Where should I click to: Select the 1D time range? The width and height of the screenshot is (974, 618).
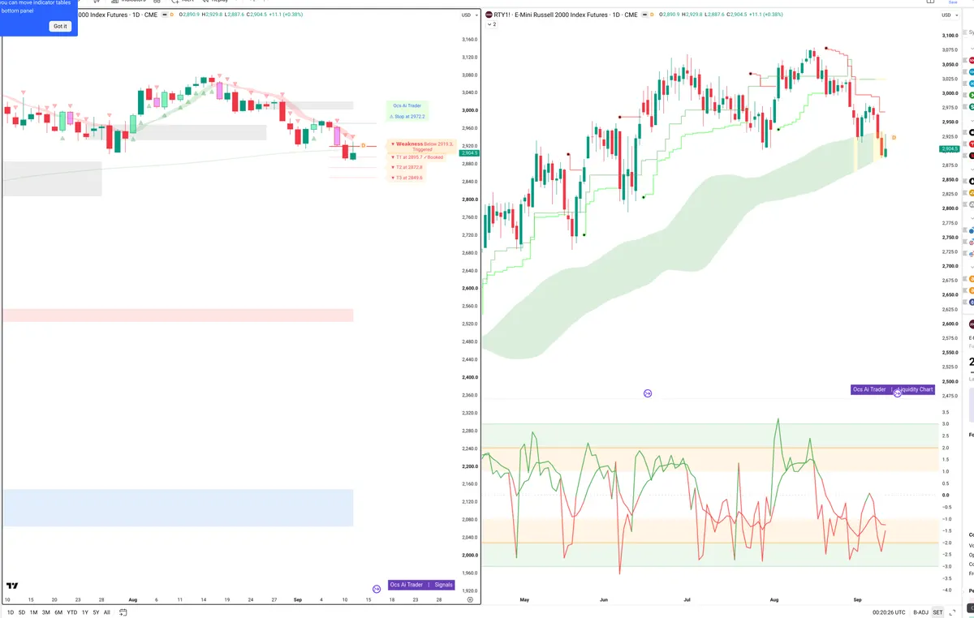[11, 612]
